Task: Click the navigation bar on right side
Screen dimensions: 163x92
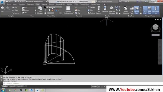Action: click(x=160, y=52)
